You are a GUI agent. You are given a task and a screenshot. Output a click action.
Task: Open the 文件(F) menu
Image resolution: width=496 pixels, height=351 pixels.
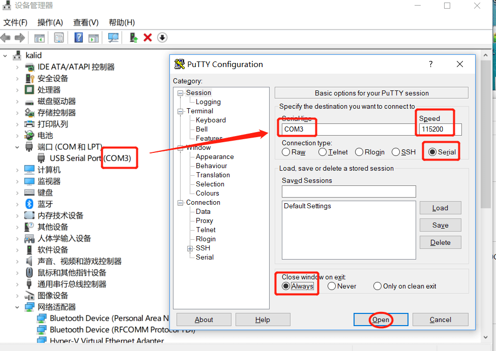(15, 22)
